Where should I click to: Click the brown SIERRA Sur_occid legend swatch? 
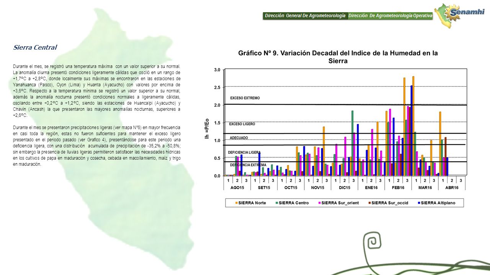pos(370,203)
